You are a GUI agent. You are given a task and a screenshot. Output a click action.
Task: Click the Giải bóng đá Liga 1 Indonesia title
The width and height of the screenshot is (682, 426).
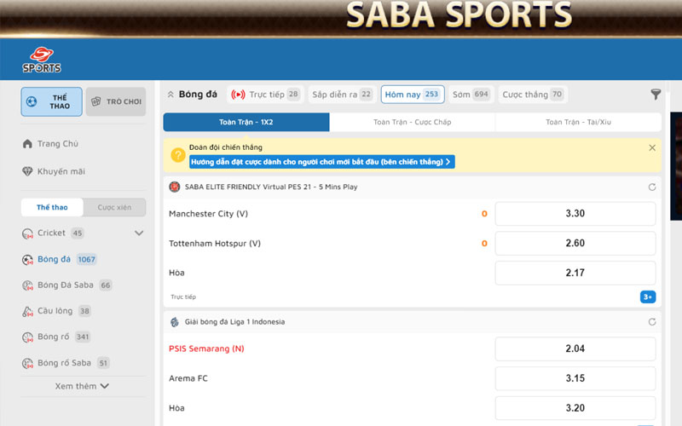pyautogui.click(x=235, y=322)
